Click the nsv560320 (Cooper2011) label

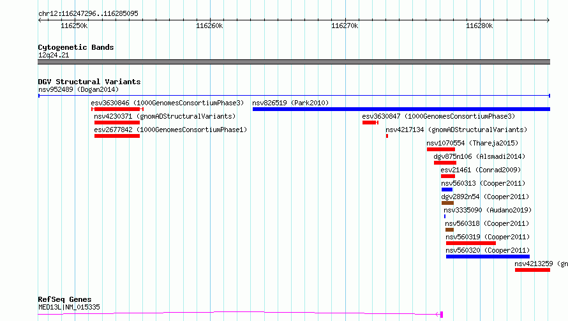coord(488,250)
